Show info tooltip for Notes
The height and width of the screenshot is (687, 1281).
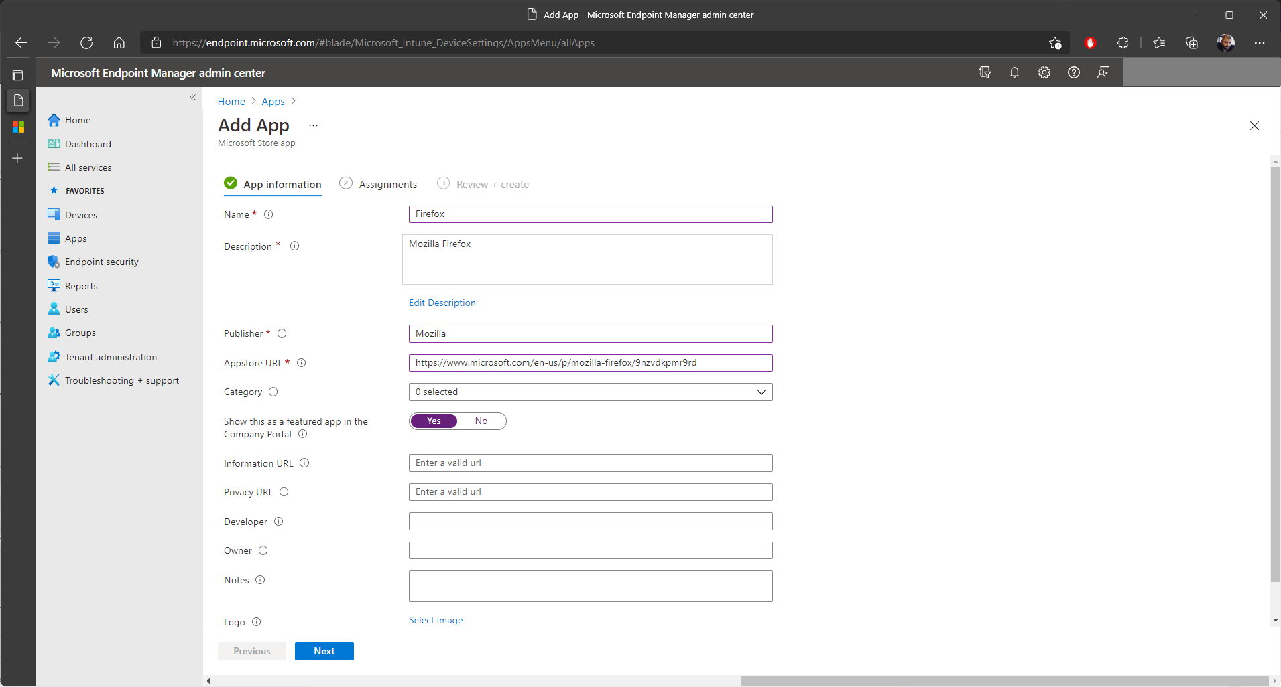click(x=260, y=580)
